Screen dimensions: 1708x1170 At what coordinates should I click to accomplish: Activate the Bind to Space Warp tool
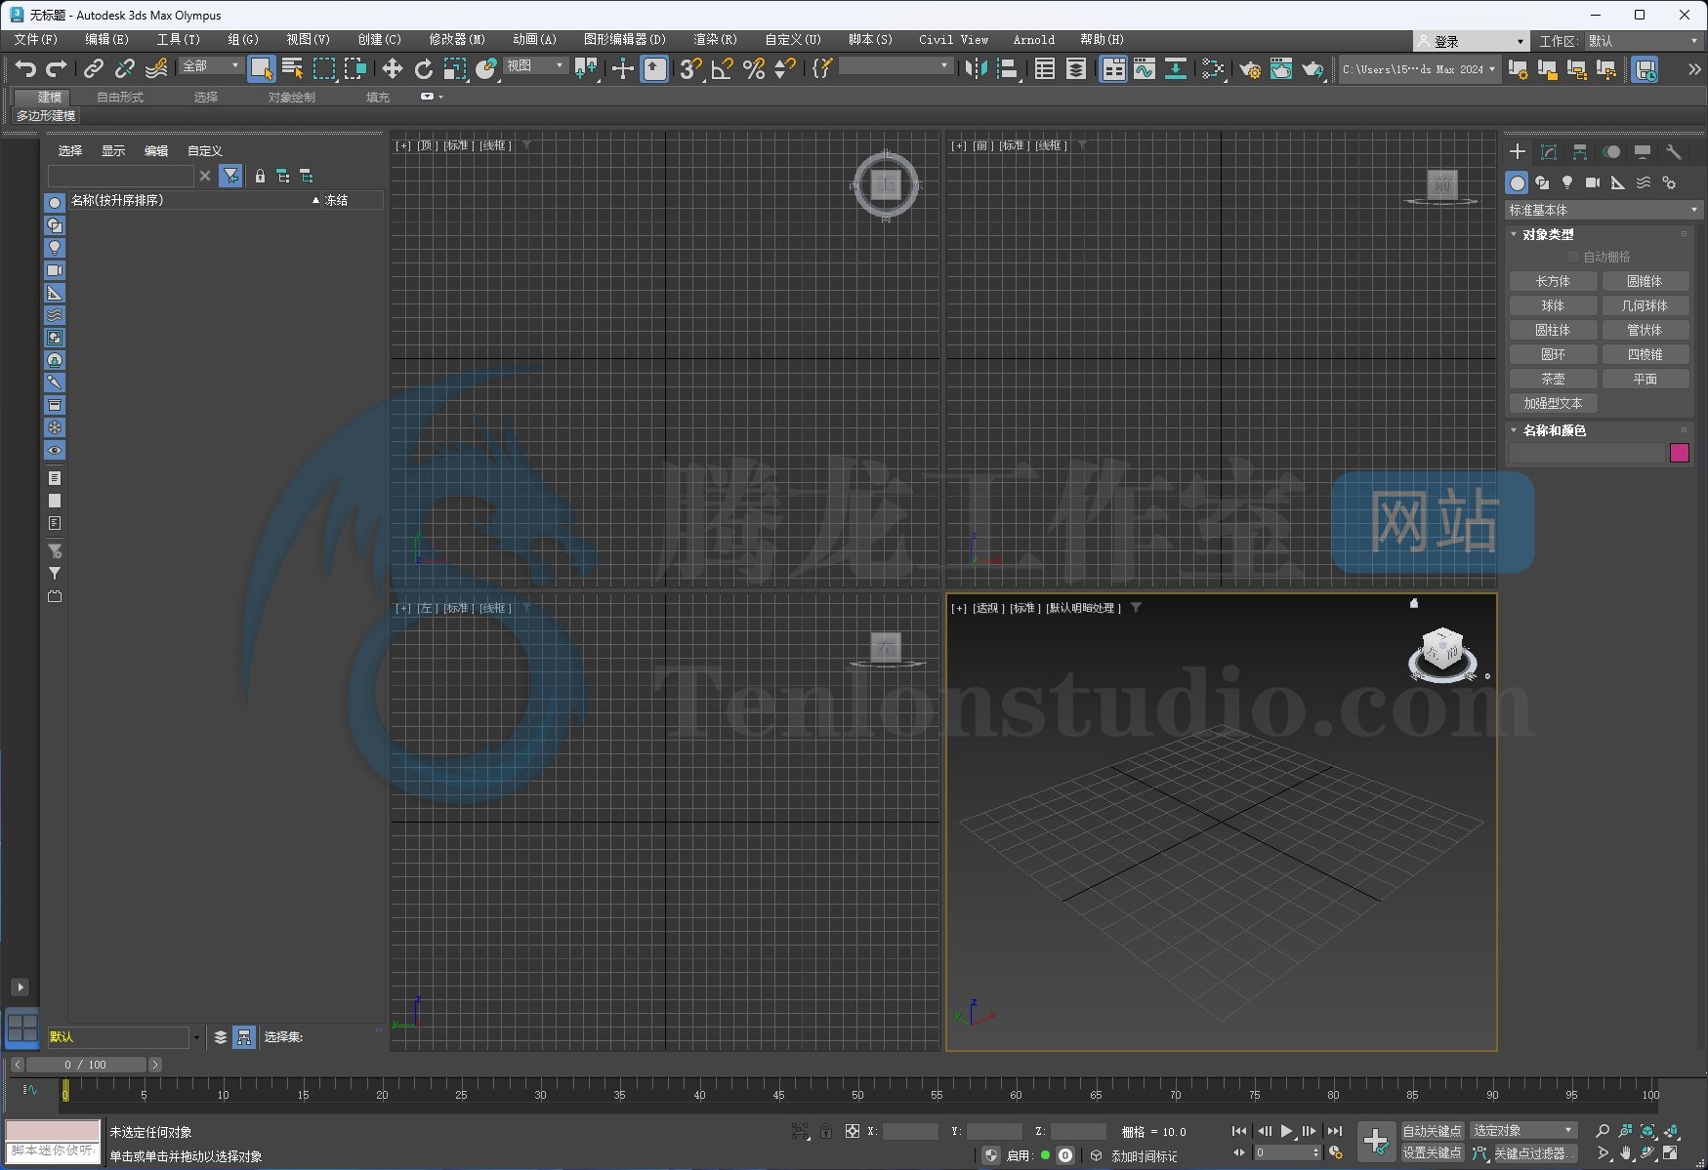point(156,68)
